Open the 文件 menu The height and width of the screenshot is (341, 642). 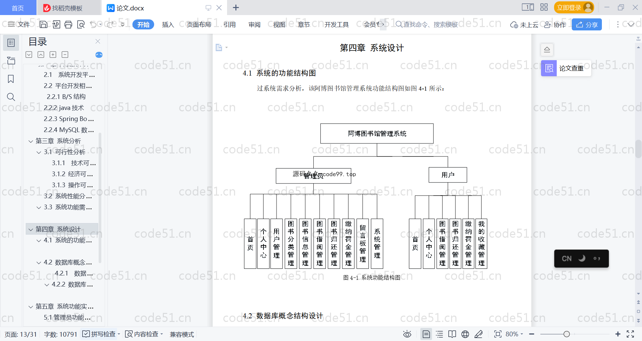point(19,24)
